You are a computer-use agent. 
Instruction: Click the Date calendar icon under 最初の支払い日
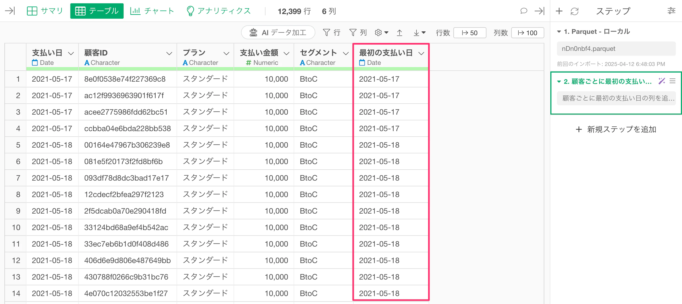[362, 63]
